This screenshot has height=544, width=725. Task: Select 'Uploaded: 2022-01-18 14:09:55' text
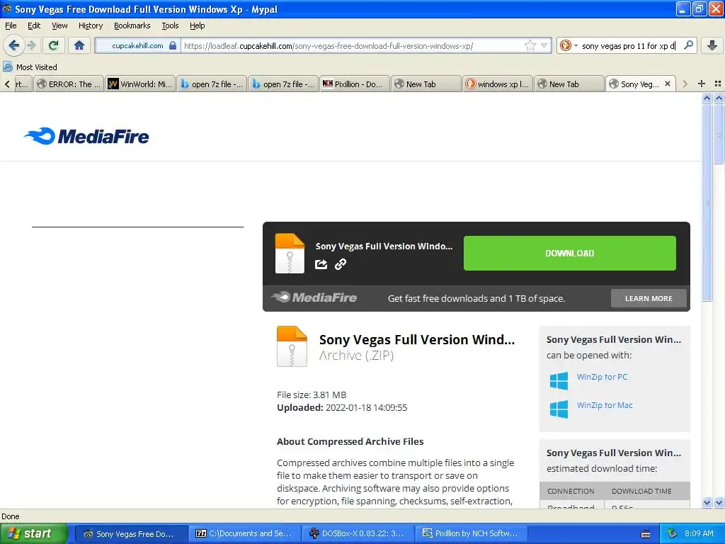click(x=342, y=407)
